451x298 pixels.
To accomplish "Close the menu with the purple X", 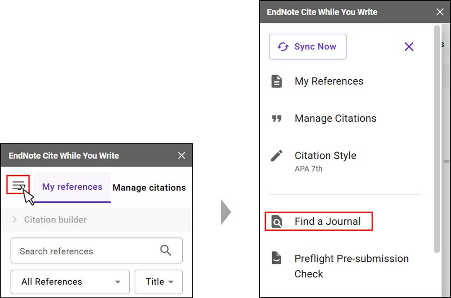I will [409, 46].
